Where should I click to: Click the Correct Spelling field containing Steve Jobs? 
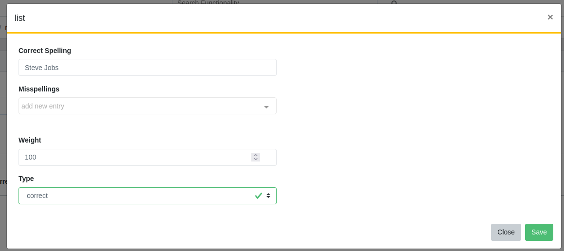point(148,68)
